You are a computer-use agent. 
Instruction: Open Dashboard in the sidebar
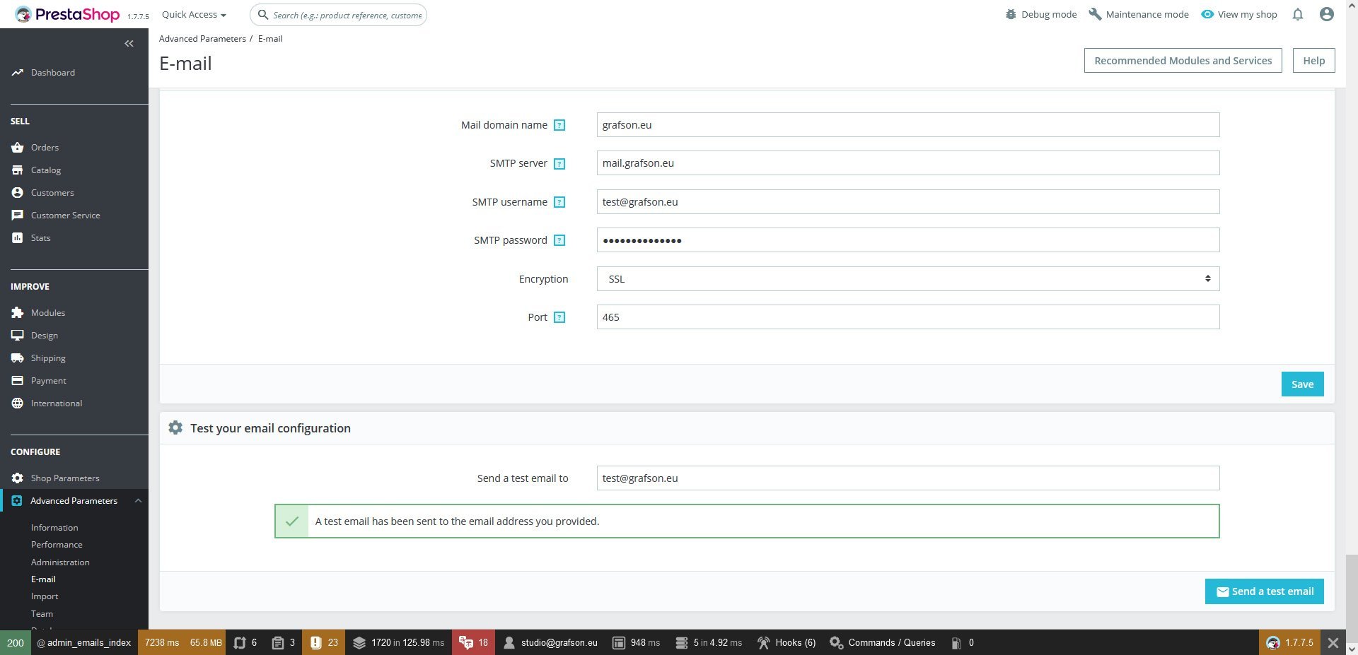pyautogui.click(x=52, y=73)
